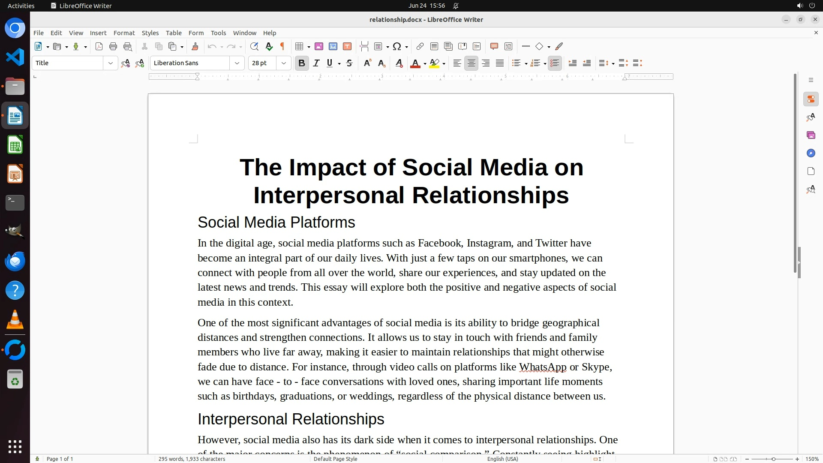Click the zoom slider in status bar

pos(773,459)
